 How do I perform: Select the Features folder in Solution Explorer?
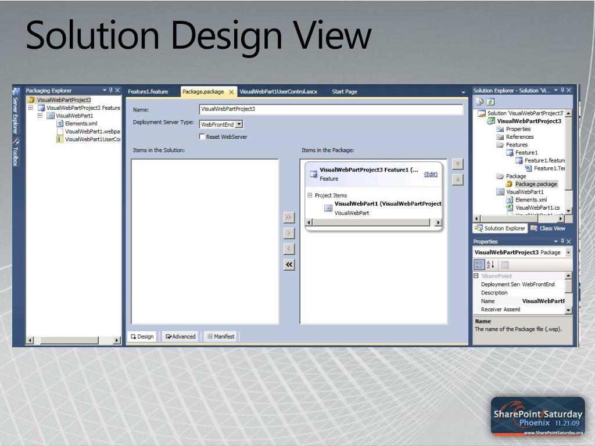(517, 145)
